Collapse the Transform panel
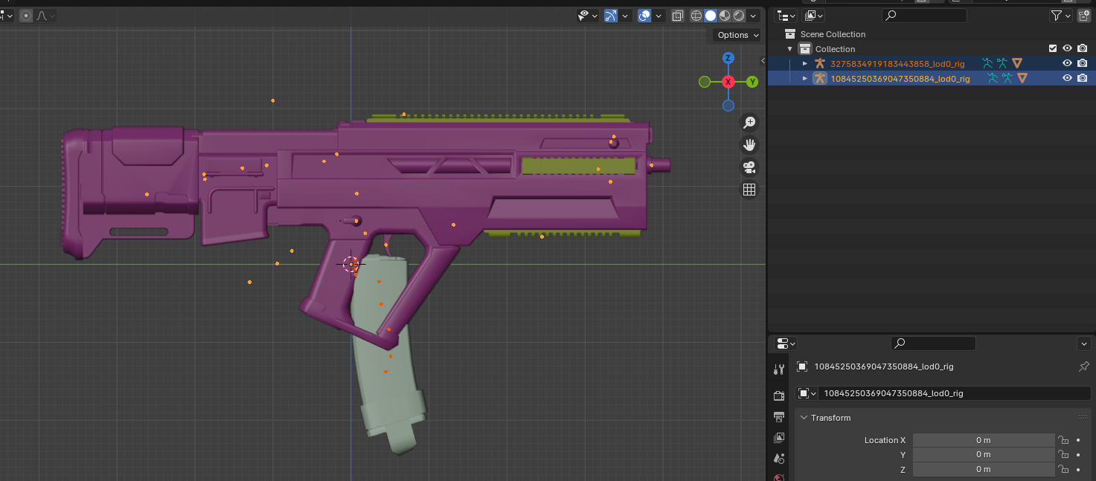 click(x=804, y=418)
